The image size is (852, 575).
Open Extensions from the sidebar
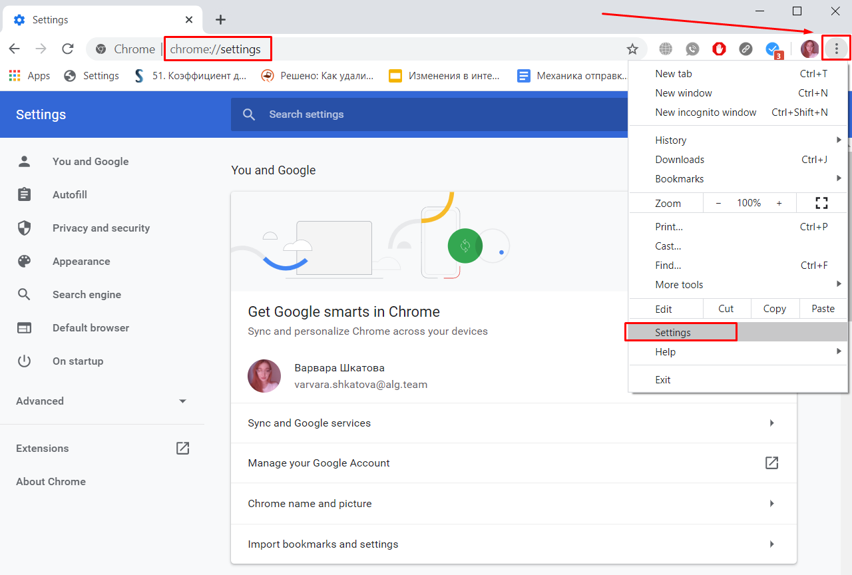(103, 448)
